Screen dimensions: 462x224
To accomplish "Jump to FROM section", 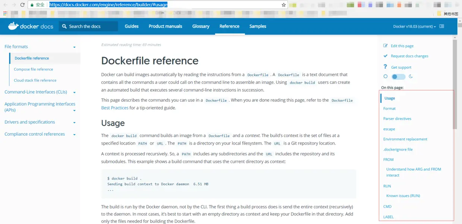I will click(x=388, y=160).
